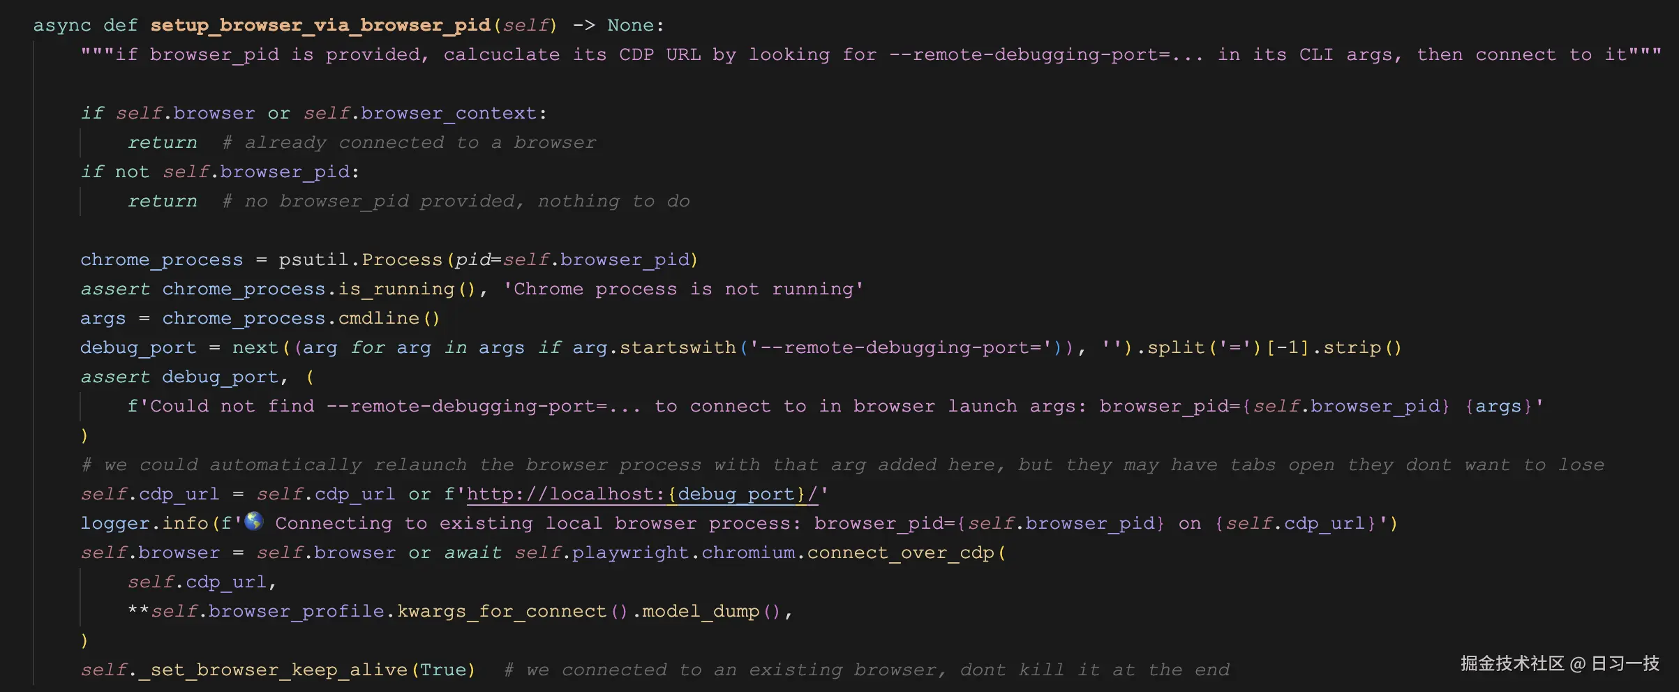Click the _set_browser_keep_alive(True) call
The width and height of the screenshot is (1679, 692).
pyautogui.click(x=279, y=669)
